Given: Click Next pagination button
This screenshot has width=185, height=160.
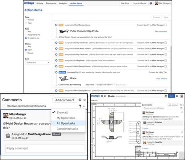Looking at the screenshot, I should click(166, 17).
